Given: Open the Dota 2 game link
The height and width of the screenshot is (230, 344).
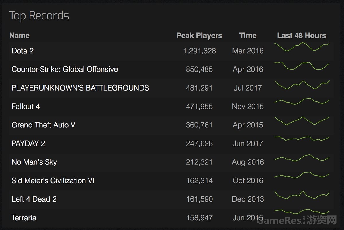Looking at the screenshot, I should point(23,51).
